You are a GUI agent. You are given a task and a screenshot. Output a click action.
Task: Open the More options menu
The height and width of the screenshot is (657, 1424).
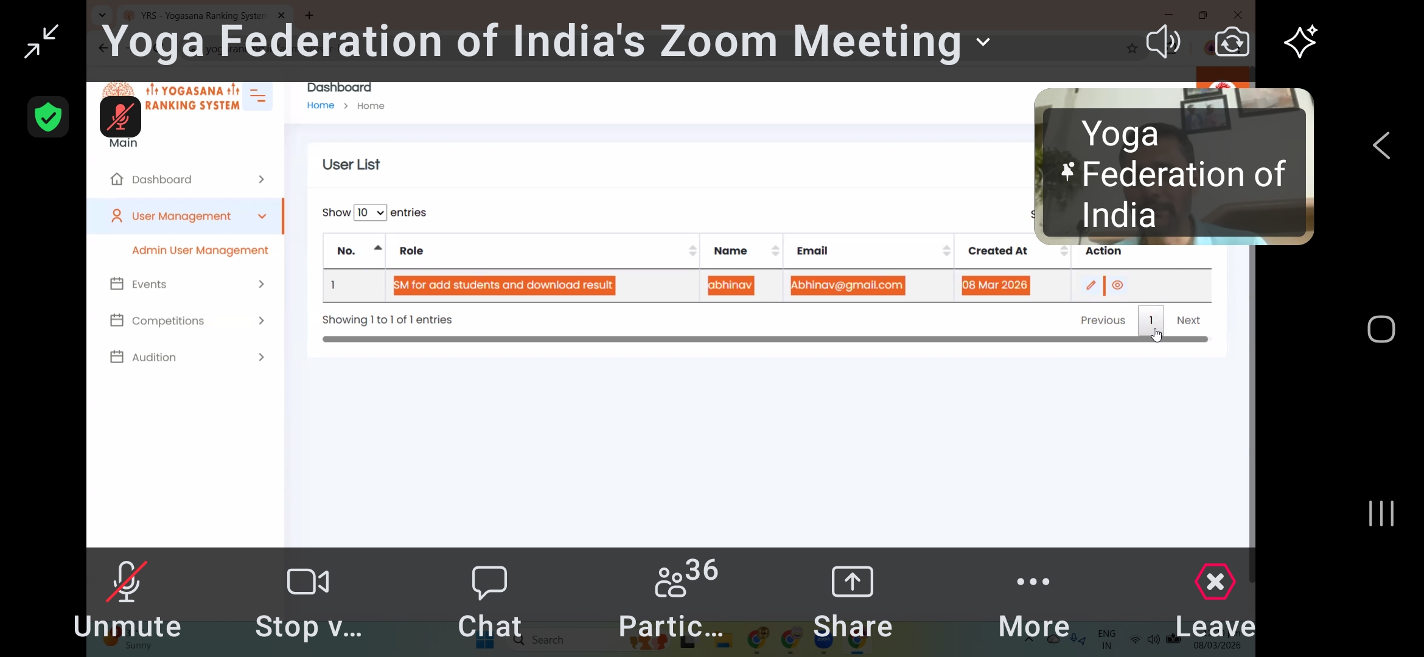click(x=1033, y=599)
